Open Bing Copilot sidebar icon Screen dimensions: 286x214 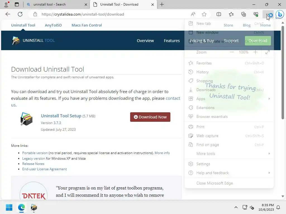(280, 14)
